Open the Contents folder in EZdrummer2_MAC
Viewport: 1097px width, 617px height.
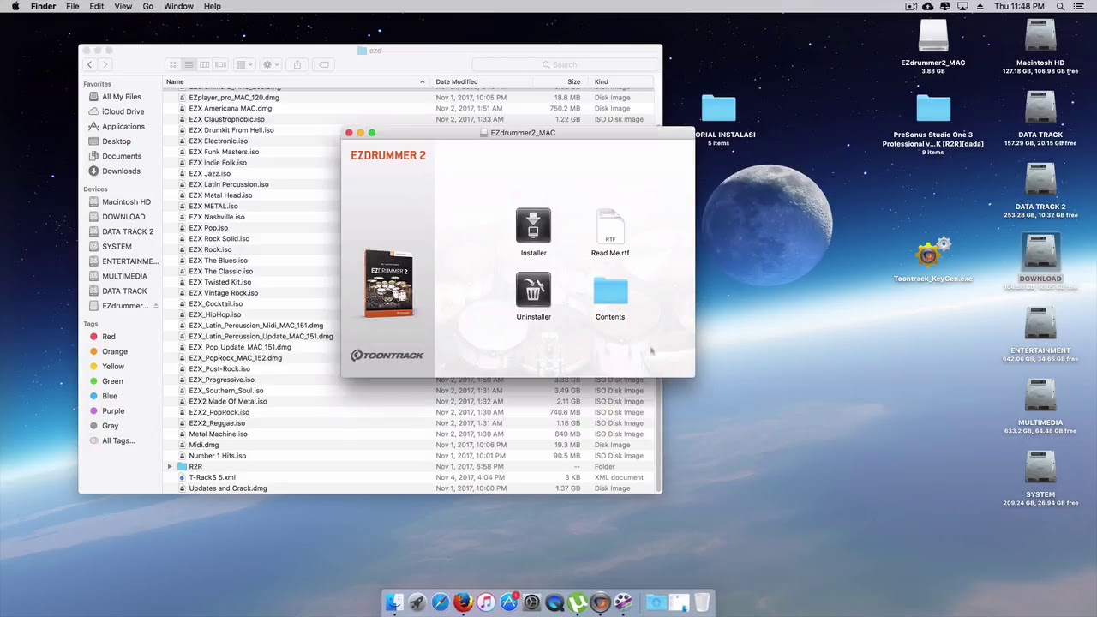point(610,291)
